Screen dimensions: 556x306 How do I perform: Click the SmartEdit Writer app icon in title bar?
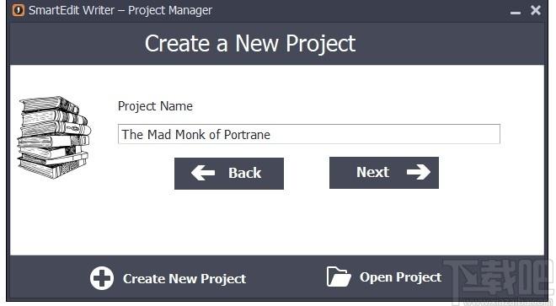pos(18,10)
